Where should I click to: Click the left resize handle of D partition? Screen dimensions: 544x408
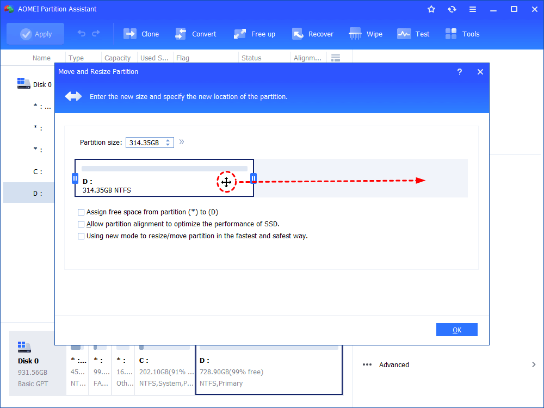pyautogui.click(x=75, y=178)
